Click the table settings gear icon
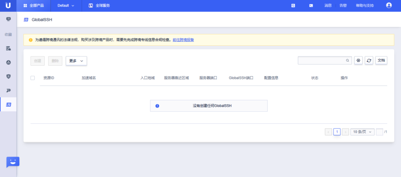Screen dimensions: 401x177 point(358,61)
